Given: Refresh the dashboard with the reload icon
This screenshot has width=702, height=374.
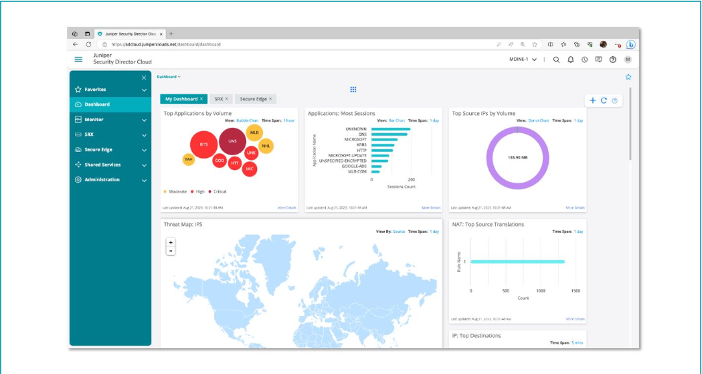Looking at the screenshot, I should (x=604, y=100).
